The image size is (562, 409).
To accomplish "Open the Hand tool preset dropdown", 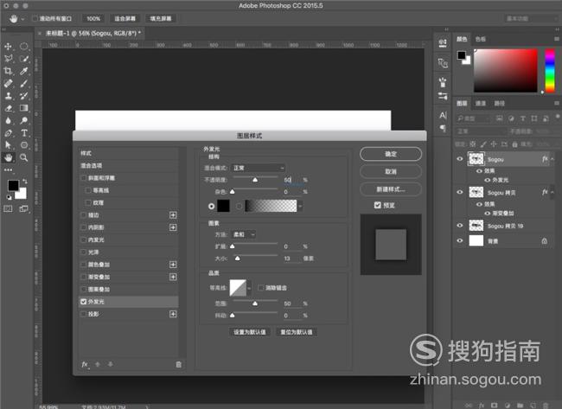I will click(x=22, y=19).
